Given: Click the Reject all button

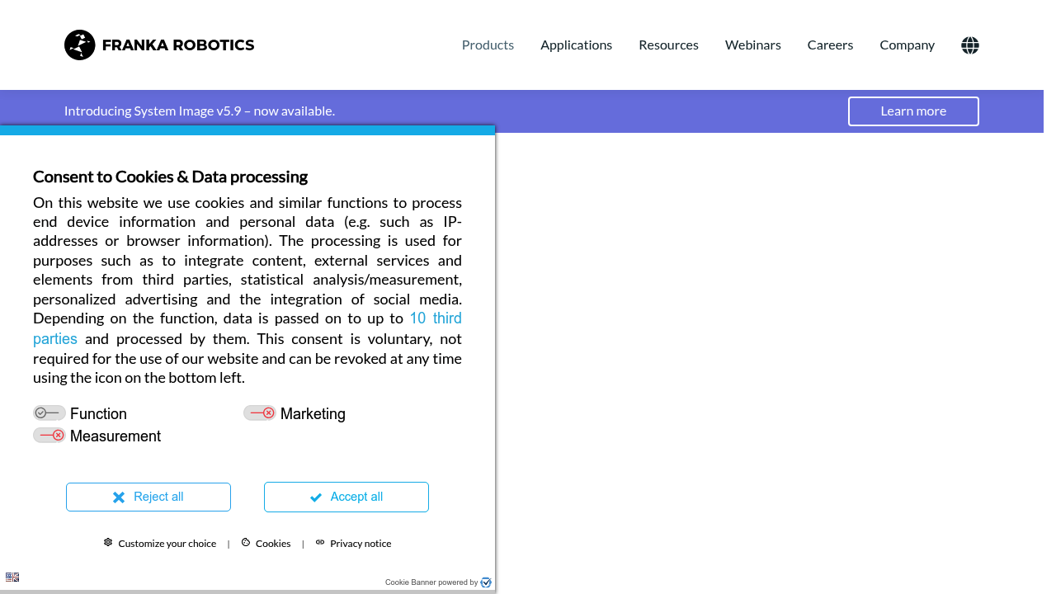Looking at the screenshot, I should pos(148,497).
